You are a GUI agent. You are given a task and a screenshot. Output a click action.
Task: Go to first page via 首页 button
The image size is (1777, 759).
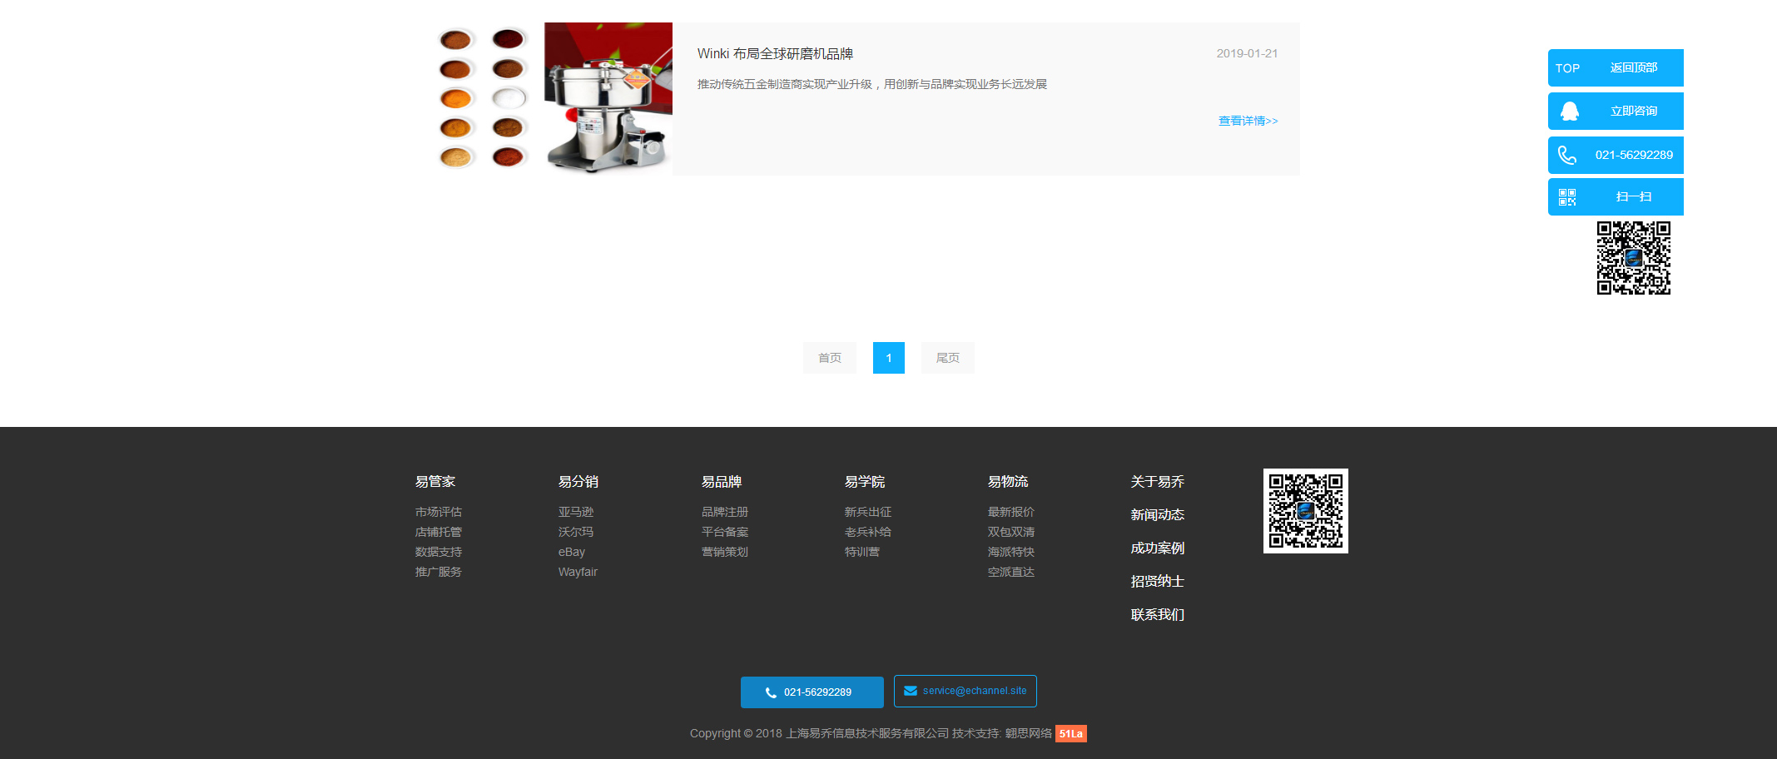point(829,358)
